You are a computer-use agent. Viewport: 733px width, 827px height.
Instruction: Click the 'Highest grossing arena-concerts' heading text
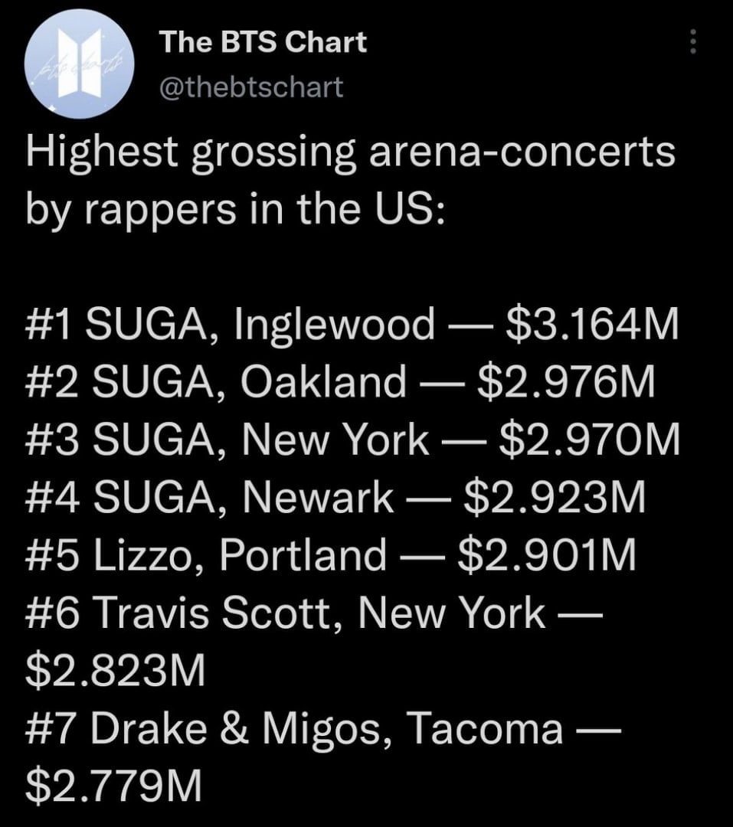coord(350,154)
